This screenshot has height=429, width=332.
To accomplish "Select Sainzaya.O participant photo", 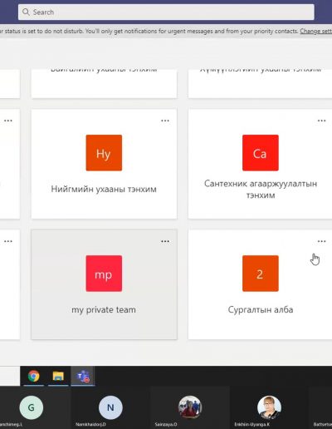I will 190,407.
